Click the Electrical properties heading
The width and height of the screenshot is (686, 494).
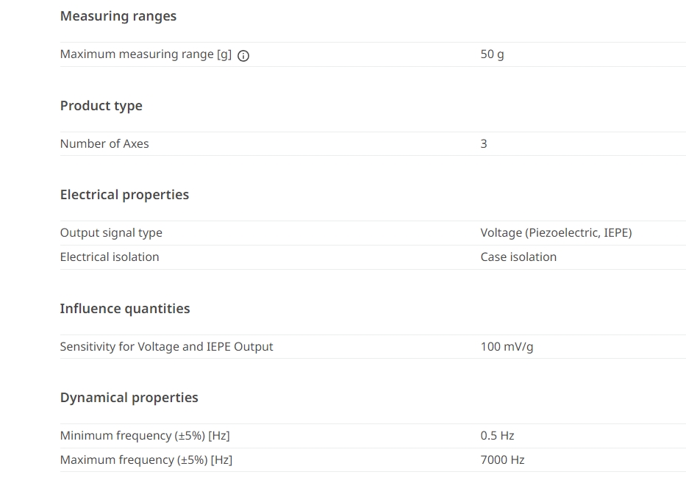coord(124,195)
